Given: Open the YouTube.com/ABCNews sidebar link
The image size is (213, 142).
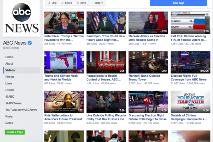Looking at the screenshot, I should pyautogui.click(x=21, y=110).
